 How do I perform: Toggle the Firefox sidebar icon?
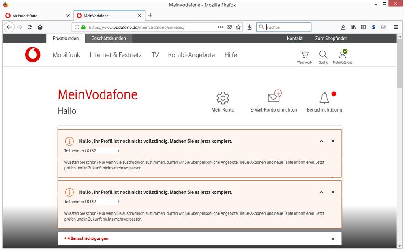pos(363,27)
